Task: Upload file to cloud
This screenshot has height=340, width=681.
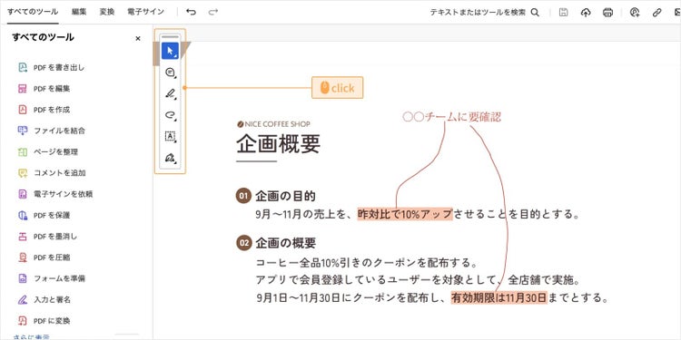Action: 586,13
